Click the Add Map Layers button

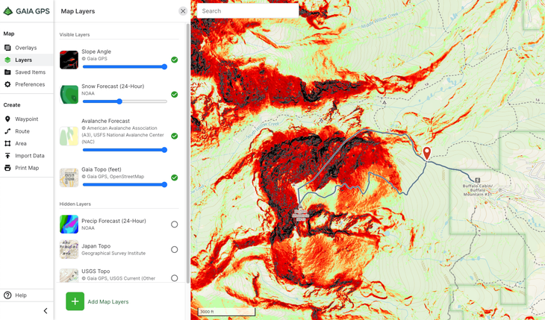tap(97, 301)
